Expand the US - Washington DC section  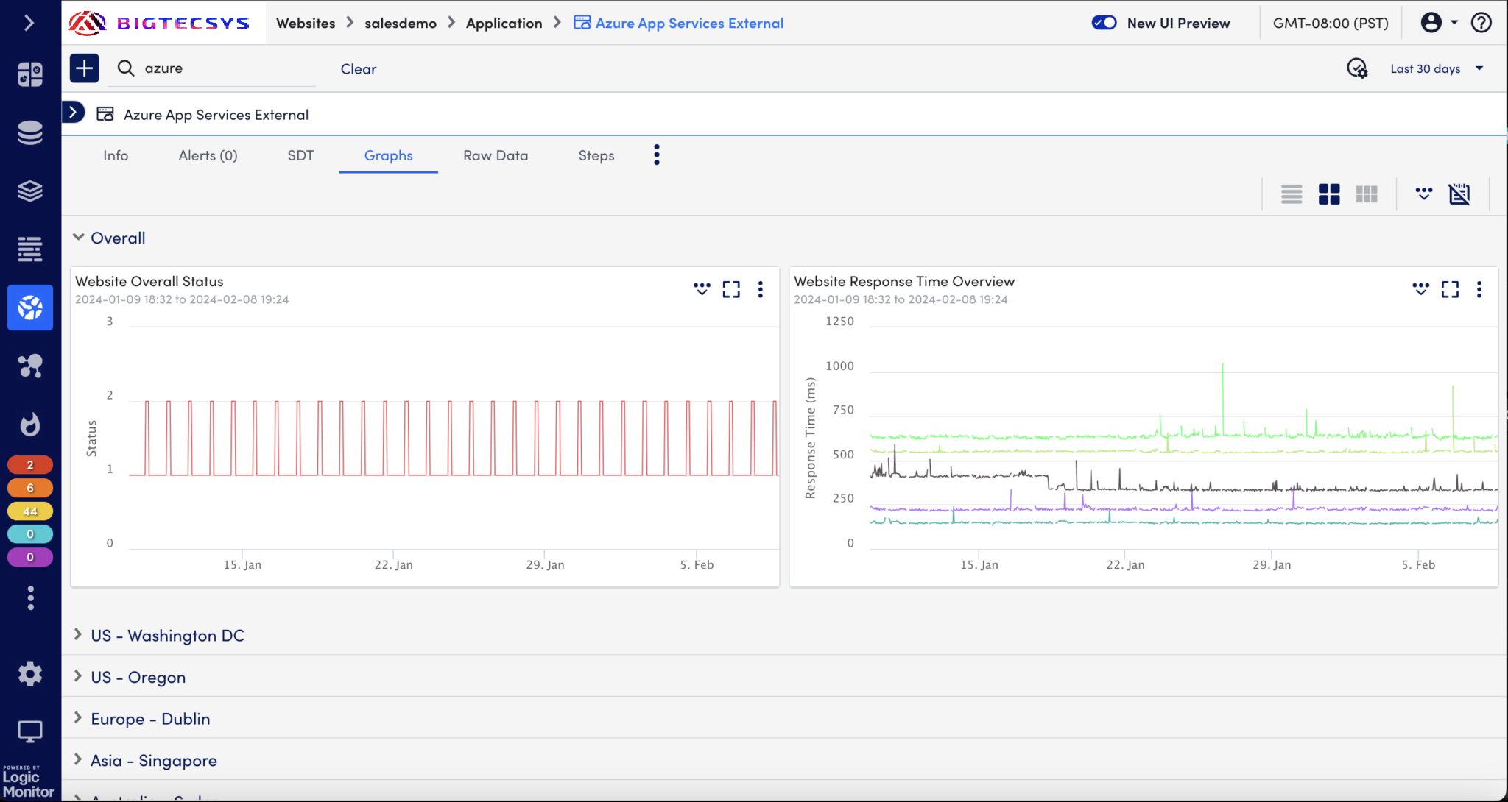(x=167, y=635)
